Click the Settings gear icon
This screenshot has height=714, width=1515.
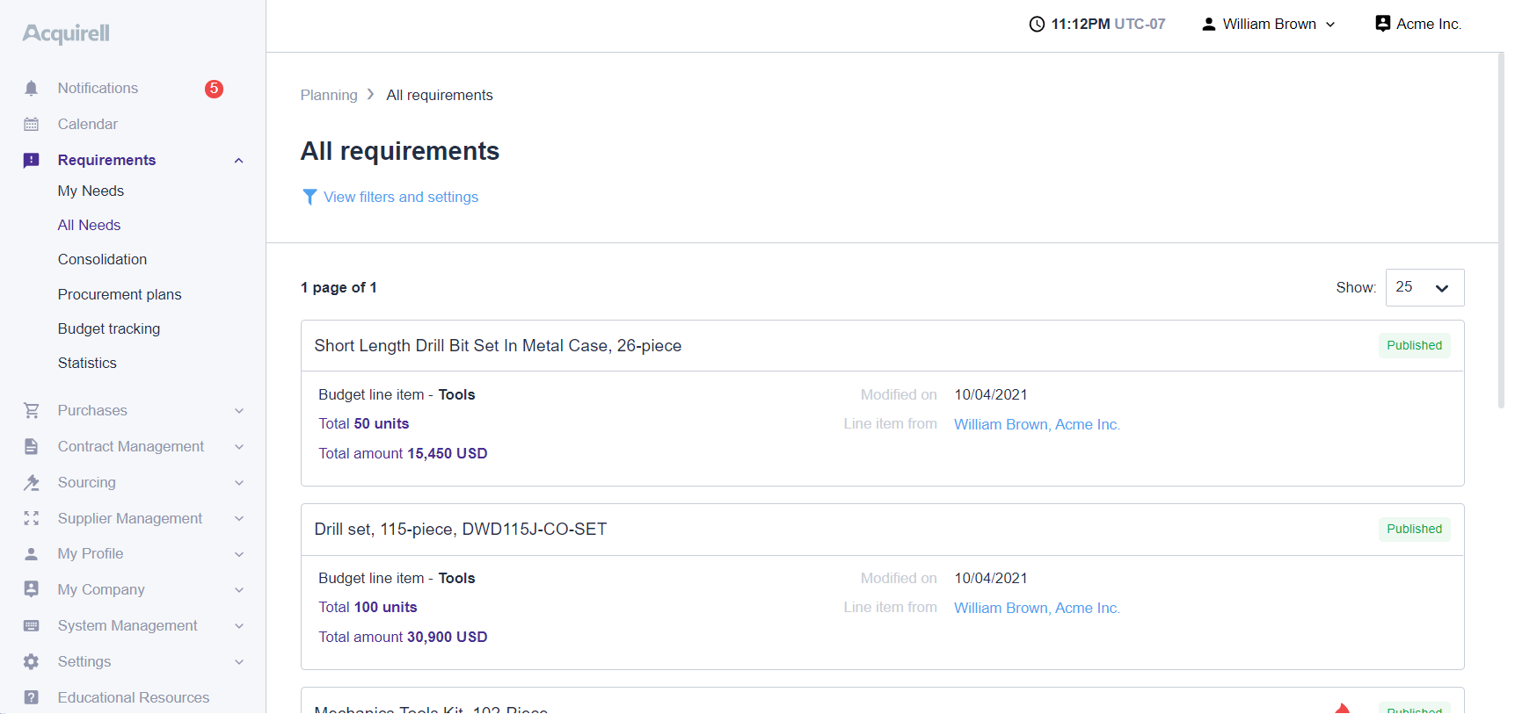32,661
